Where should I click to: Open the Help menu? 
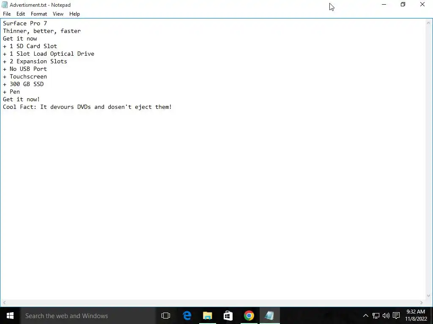[x=74, y=14]
